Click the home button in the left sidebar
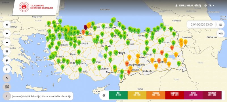Viewport: 227px width, 102px height. pos(7,25)
